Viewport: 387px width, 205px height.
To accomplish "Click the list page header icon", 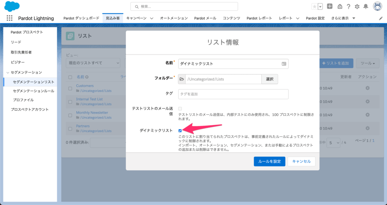I will (x=70, y=36).
